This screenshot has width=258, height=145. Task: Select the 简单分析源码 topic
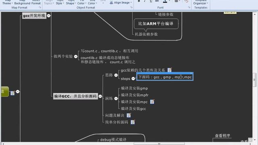tap(117, 122)
